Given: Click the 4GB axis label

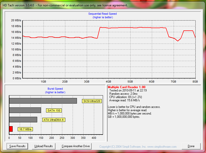Looking at the screenshot, I should point(108,82).
